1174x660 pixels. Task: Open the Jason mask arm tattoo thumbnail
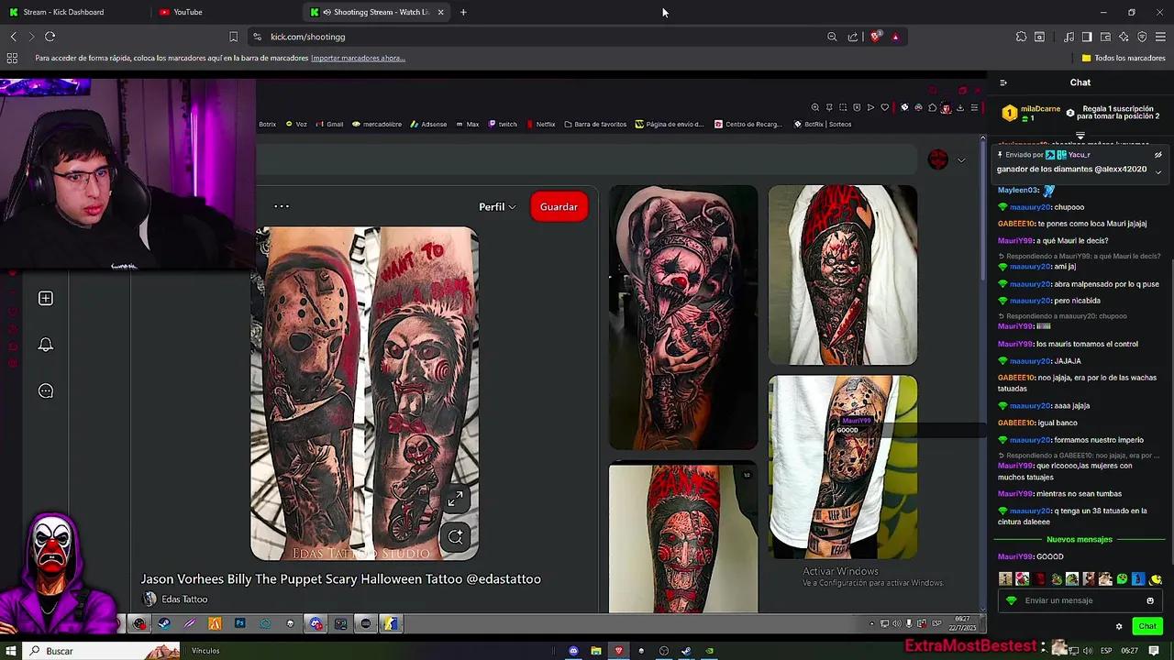pyautogui.click(x=843, y=467)
